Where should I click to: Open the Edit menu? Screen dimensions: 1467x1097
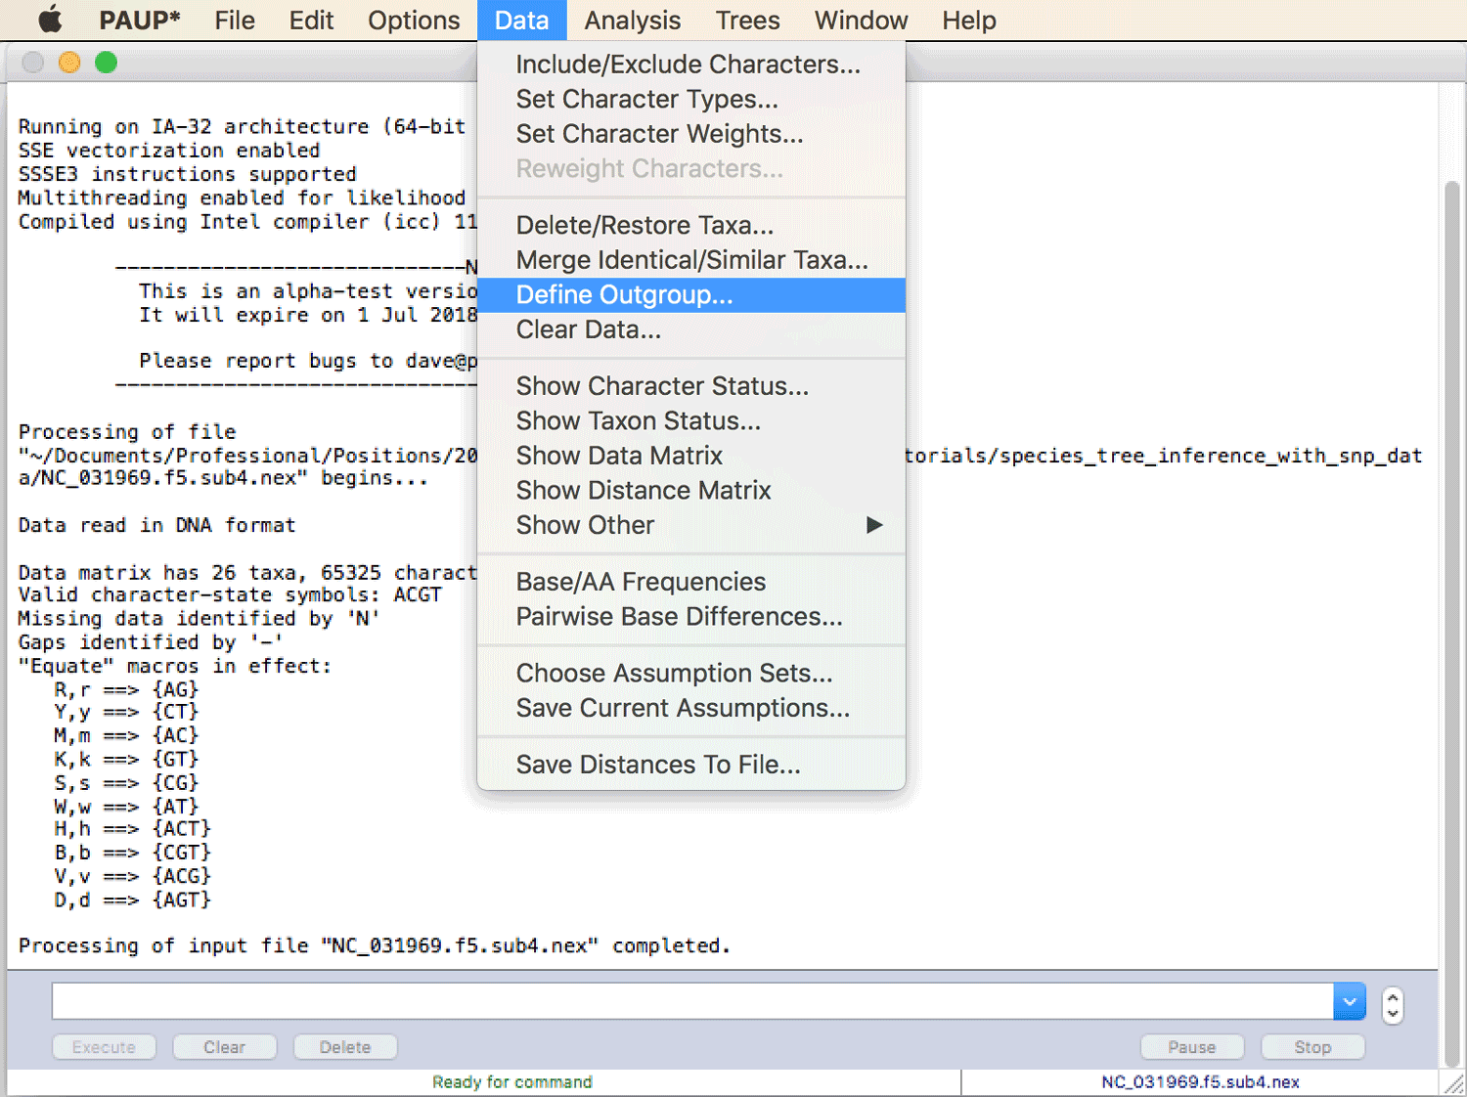tap(311, 20)
